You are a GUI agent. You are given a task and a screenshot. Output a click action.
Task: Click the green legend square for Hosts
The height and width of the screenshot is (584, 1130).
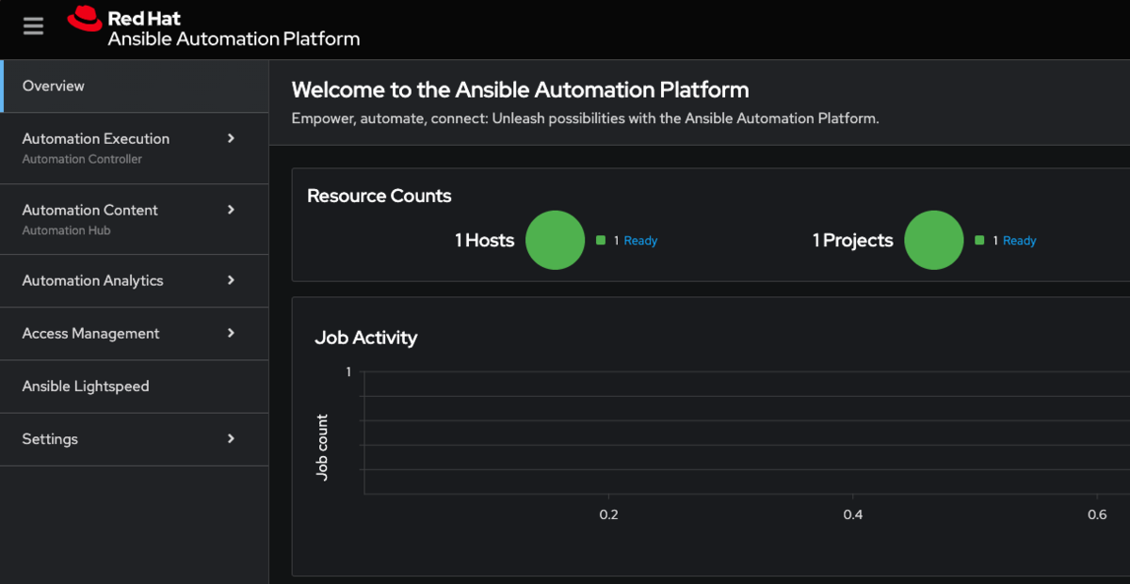(601, 241)
